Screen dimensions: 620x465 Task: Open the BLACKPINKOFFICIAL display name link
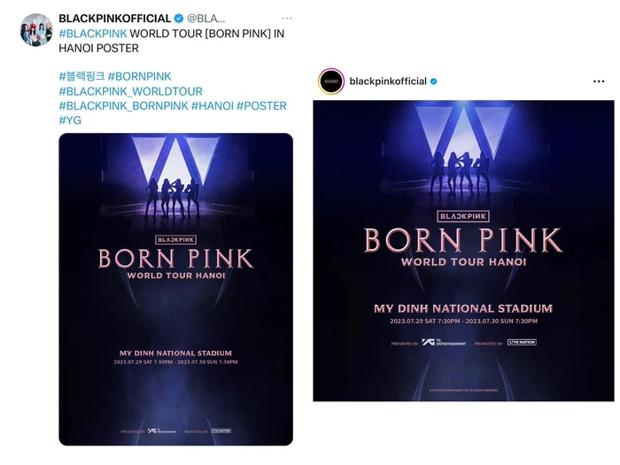point(114,19)
